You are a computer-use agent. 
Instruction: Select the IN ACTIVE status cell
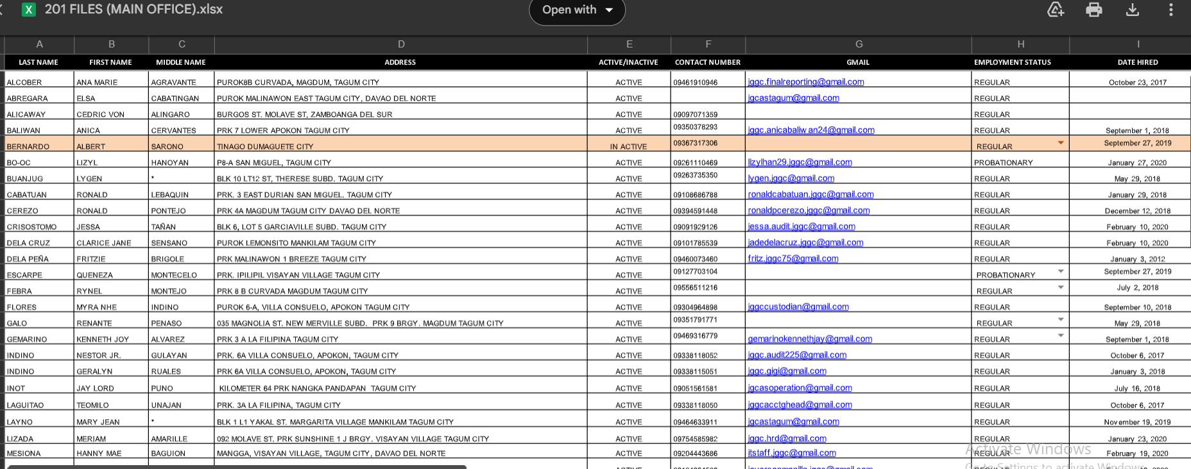pyautogui.click(x=628, y=146)
